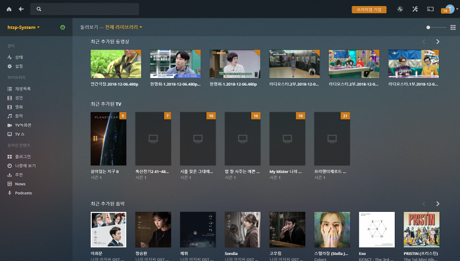Screen dimensions: 460x261
Task: Adjust the thumbnail size slider
Action: click(436, 27)
